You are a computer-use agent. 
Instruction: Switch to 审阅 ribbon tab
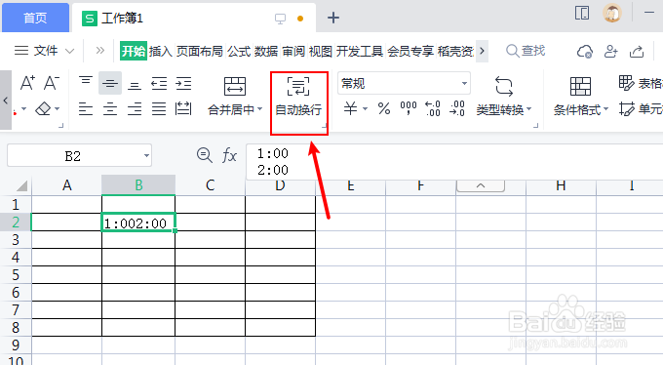pyautogui.click(x=293, y=51)
